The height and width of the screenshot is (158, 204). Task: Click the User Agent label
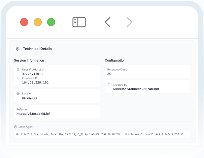26,127
